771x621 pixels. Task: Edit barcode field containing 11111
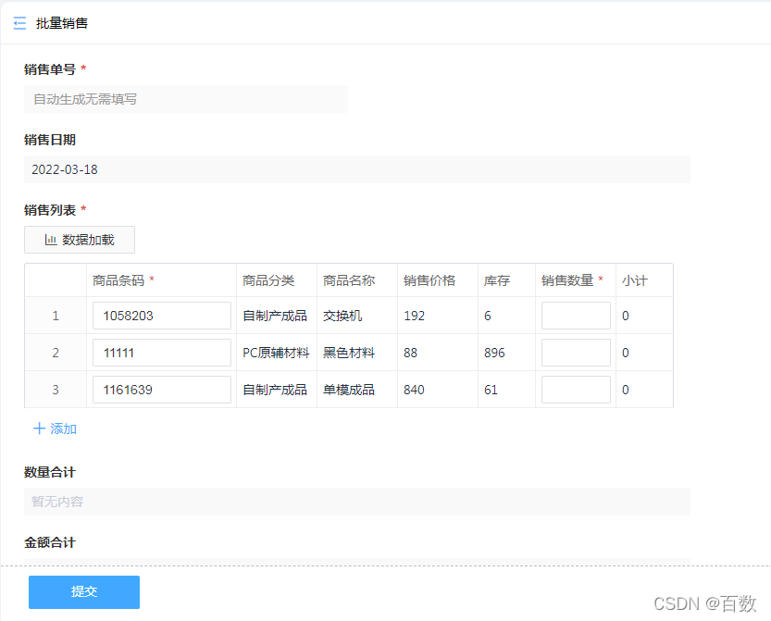[162, 353]
